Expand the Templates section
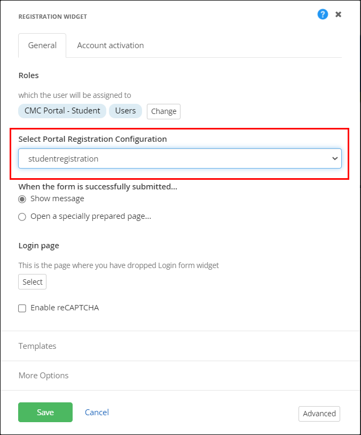The height and width of the screenshot is (435, 361). pyautogui.click(x=37, y=346)
